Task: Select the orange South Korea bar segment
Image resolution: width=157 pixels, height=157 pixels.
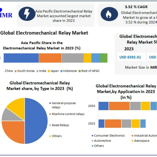Action: point(50,58)
